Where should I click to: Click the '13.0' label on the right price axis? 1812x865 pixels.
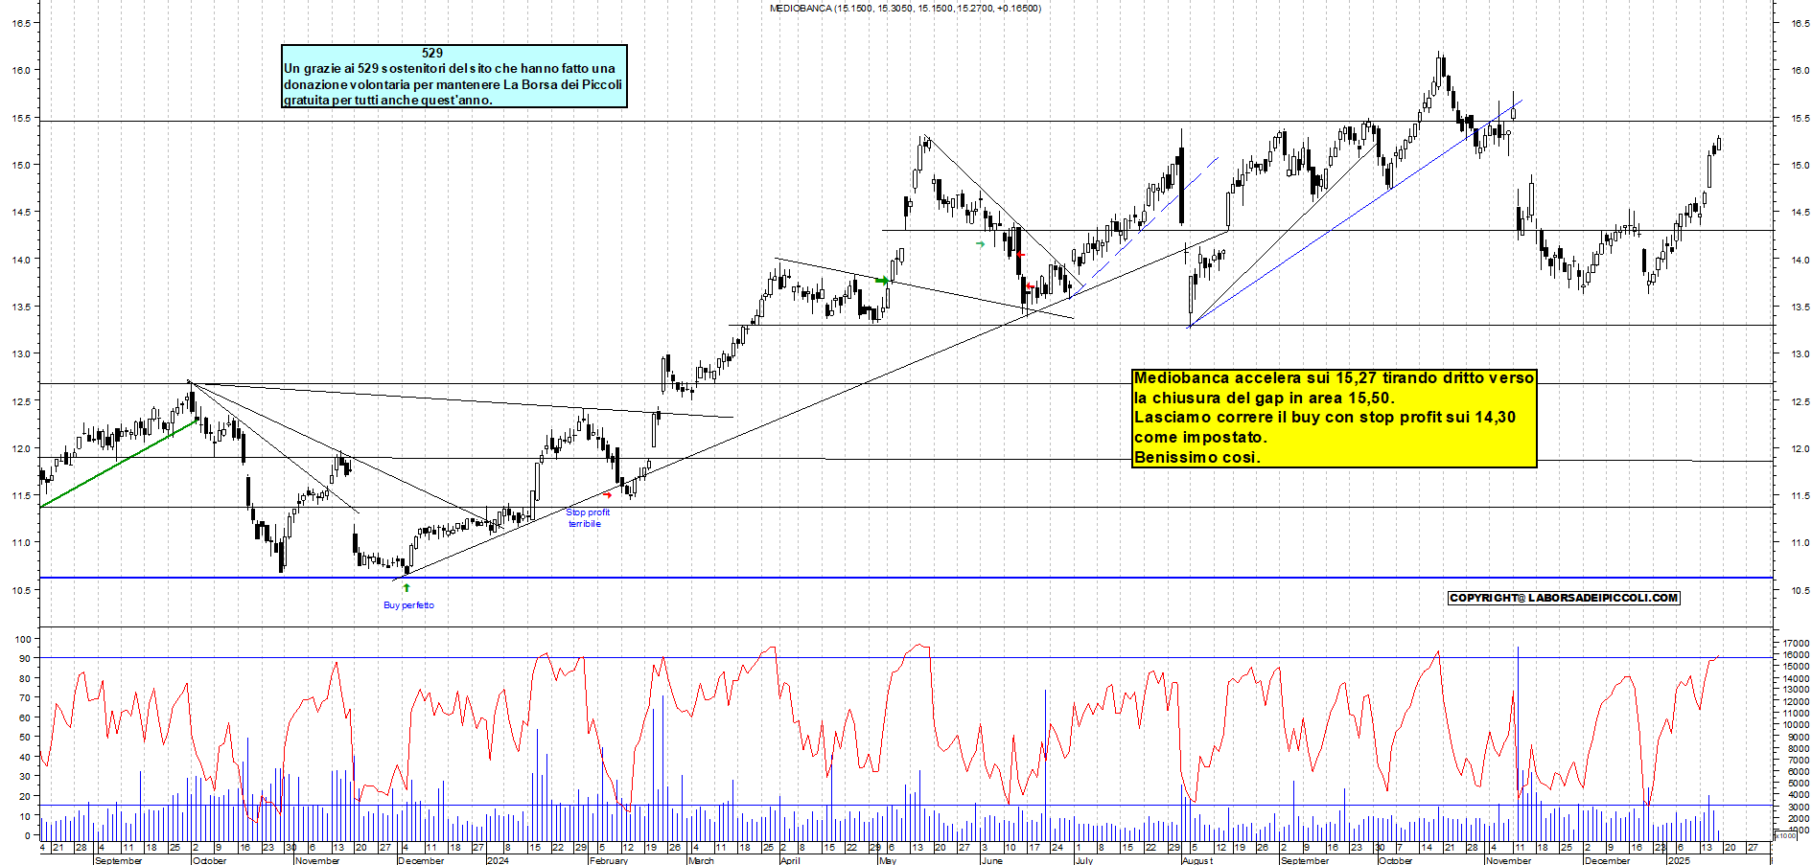1800,354
